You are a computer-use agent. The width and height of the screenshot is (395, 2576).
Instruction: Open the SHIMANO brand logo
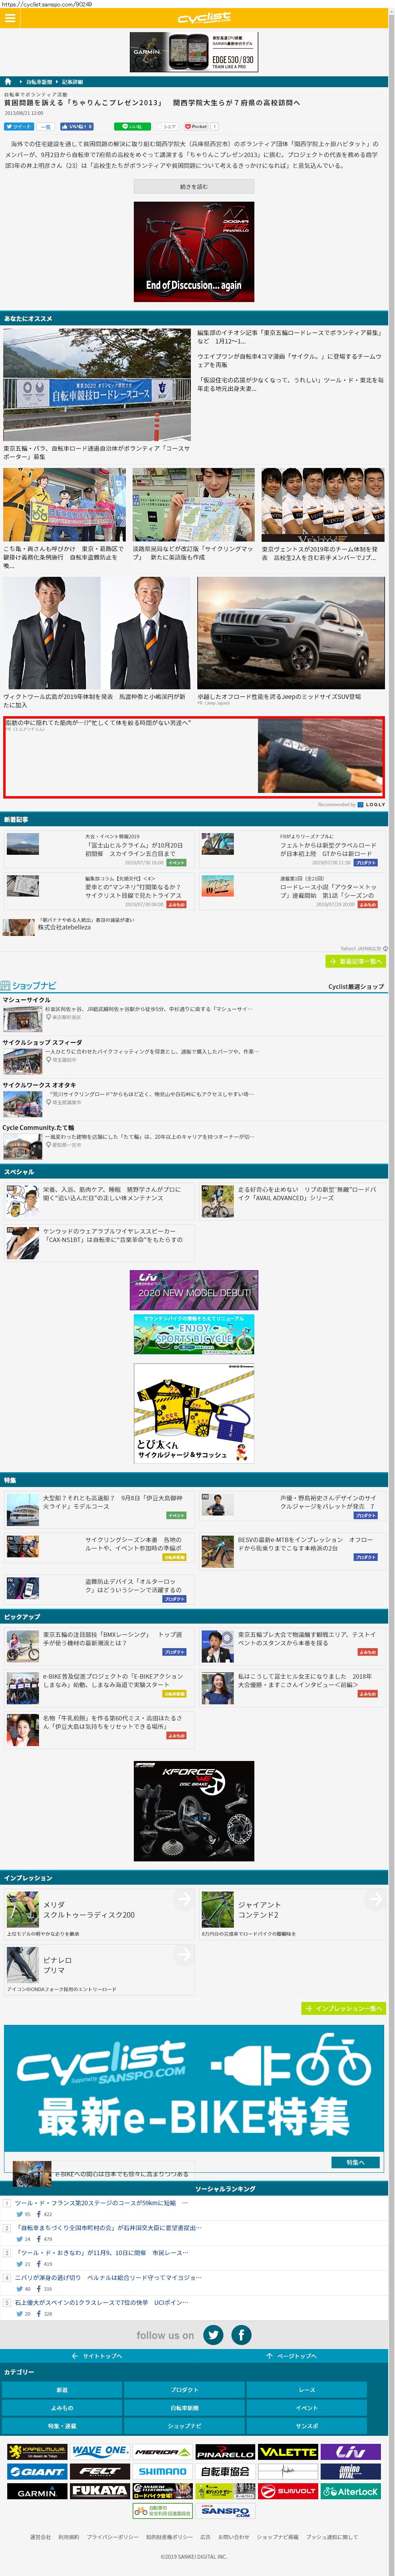(162, 2472)
